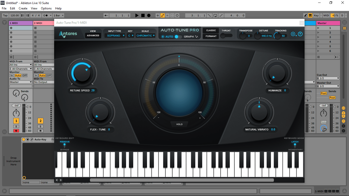This screenshot has width=349, height=196.
Task: Flip the Keyboard Edit Remove/Bypass switch
Action: [x=64, y=145]
